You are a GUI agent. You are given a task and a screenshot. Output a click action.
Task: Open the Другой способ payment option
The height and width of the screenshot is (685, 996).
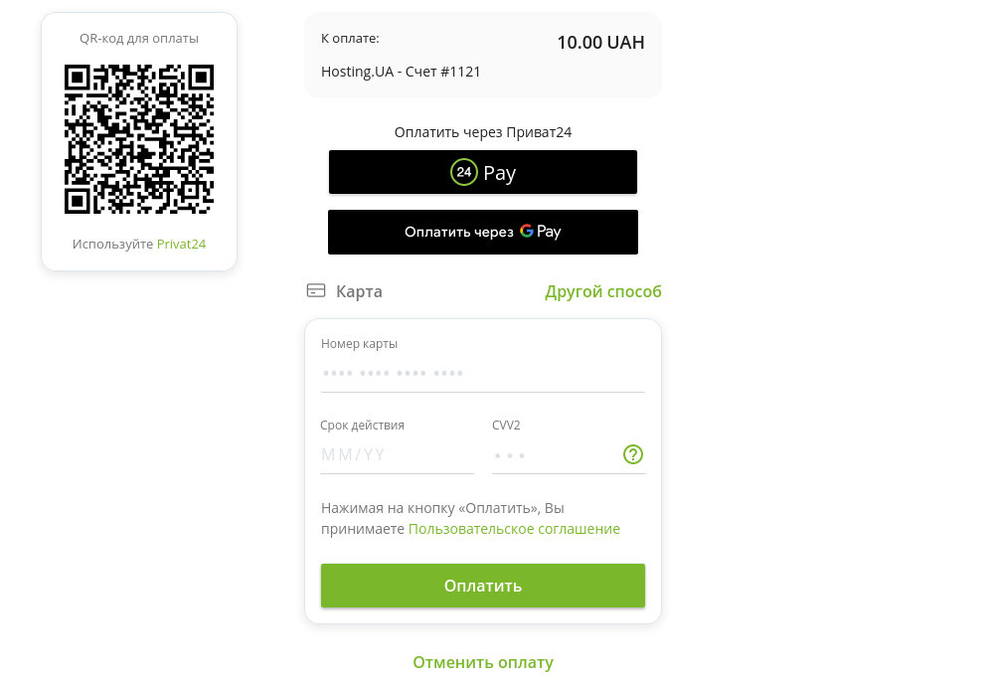[602, 291]
